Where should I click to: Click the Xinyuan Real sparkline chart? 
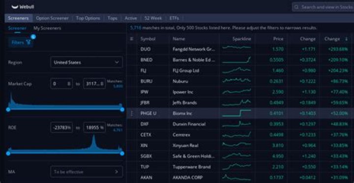click(x=236, y=145)
